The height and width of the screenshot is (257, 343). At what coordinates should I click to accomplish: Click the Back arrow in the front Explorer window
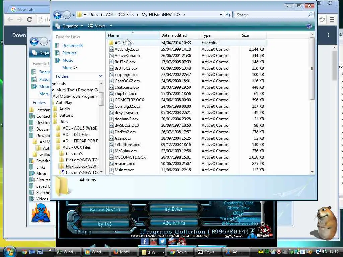point(58,15)
